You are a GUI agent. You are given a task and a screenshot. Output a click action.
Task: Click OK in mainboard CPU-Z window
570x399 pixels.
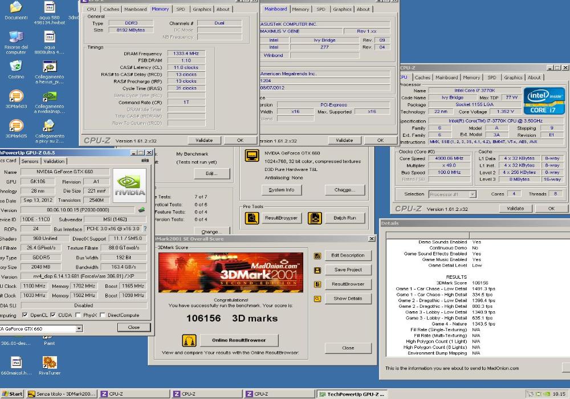tap(380, 140)
